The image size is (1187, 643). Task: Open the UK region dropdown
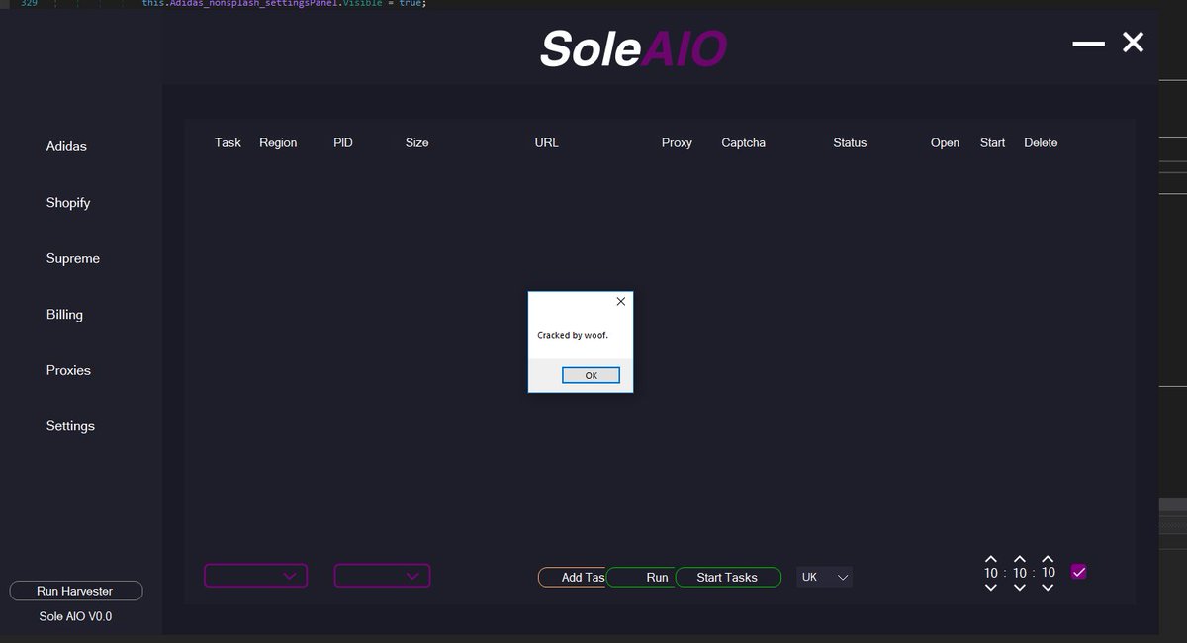pyautogui.click(x=824, y=577)
